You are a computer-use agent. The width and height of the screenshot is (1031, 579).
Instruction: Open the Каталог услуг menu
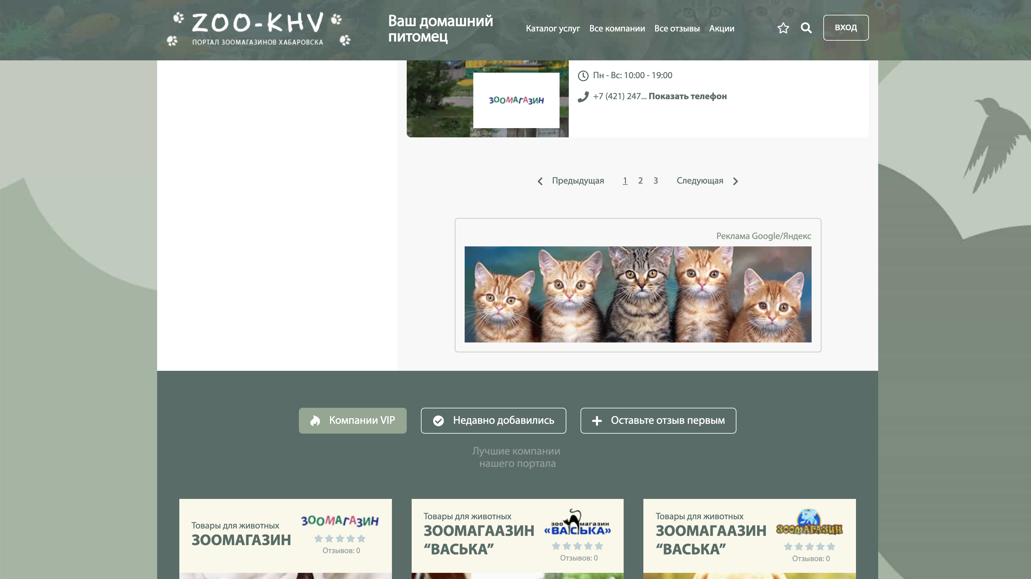(x=553, y=28)
